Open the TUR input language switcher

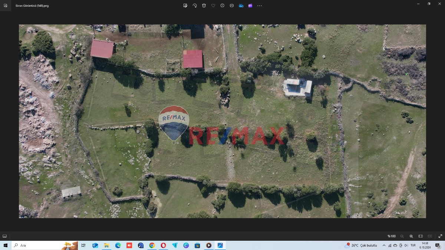pyautogui.click(x=413, y=245)
